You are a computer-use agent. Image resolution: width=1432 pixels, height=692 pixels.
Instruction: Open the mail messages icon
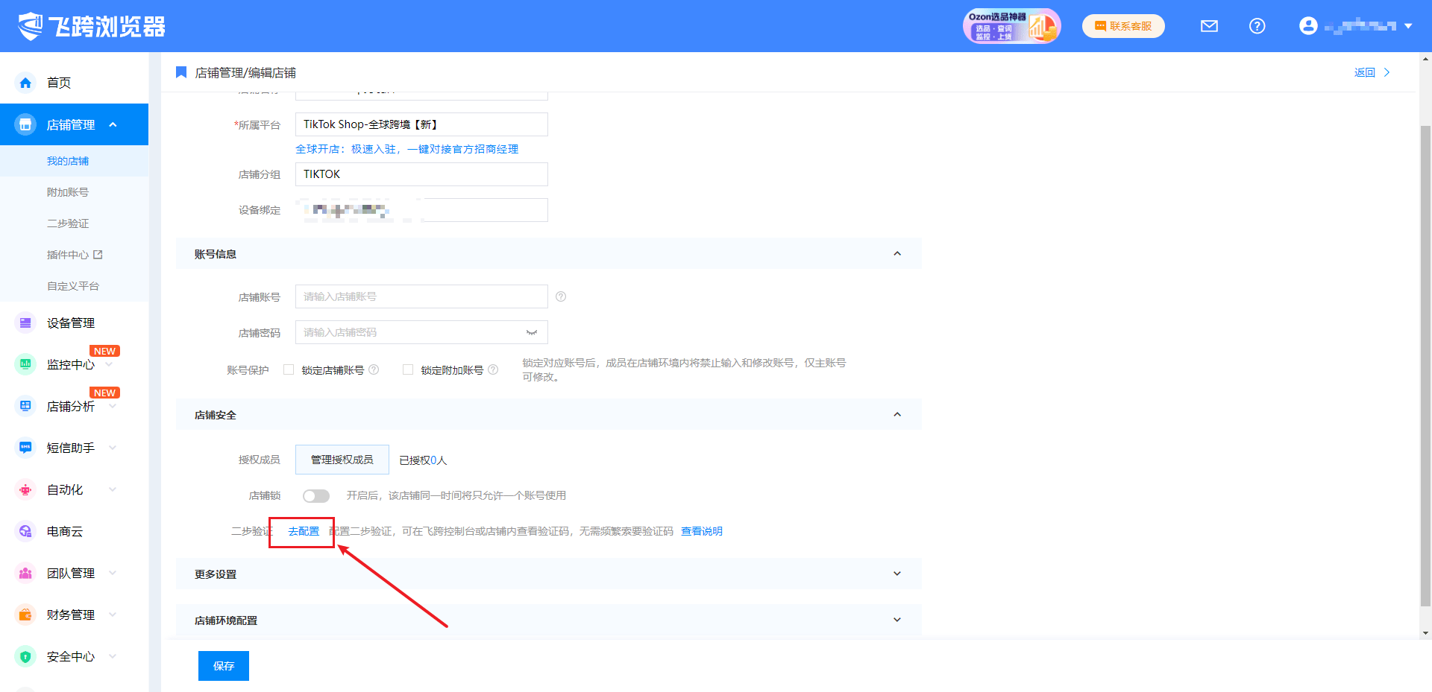click(x=1209, y=26)
